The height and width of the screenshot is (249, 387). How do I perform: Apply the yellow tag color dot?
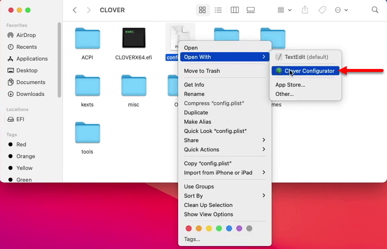click(209, 228)
